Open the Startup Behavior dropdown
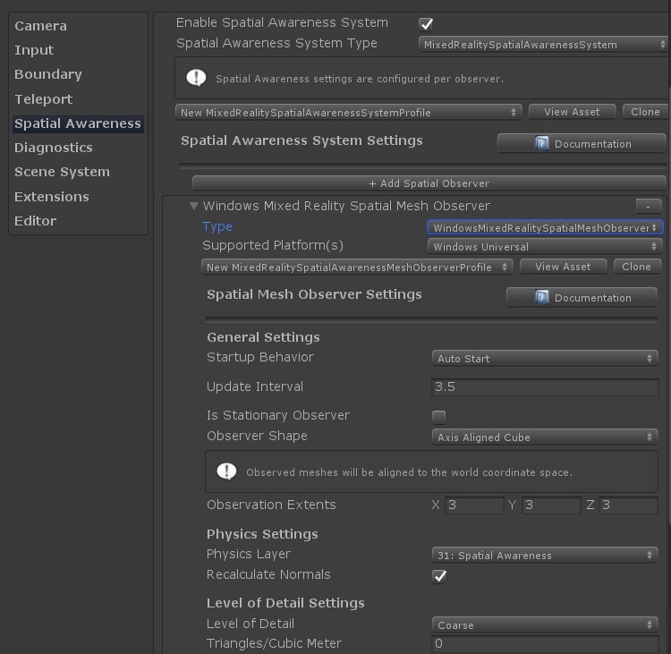 click(x=545, y=359)
